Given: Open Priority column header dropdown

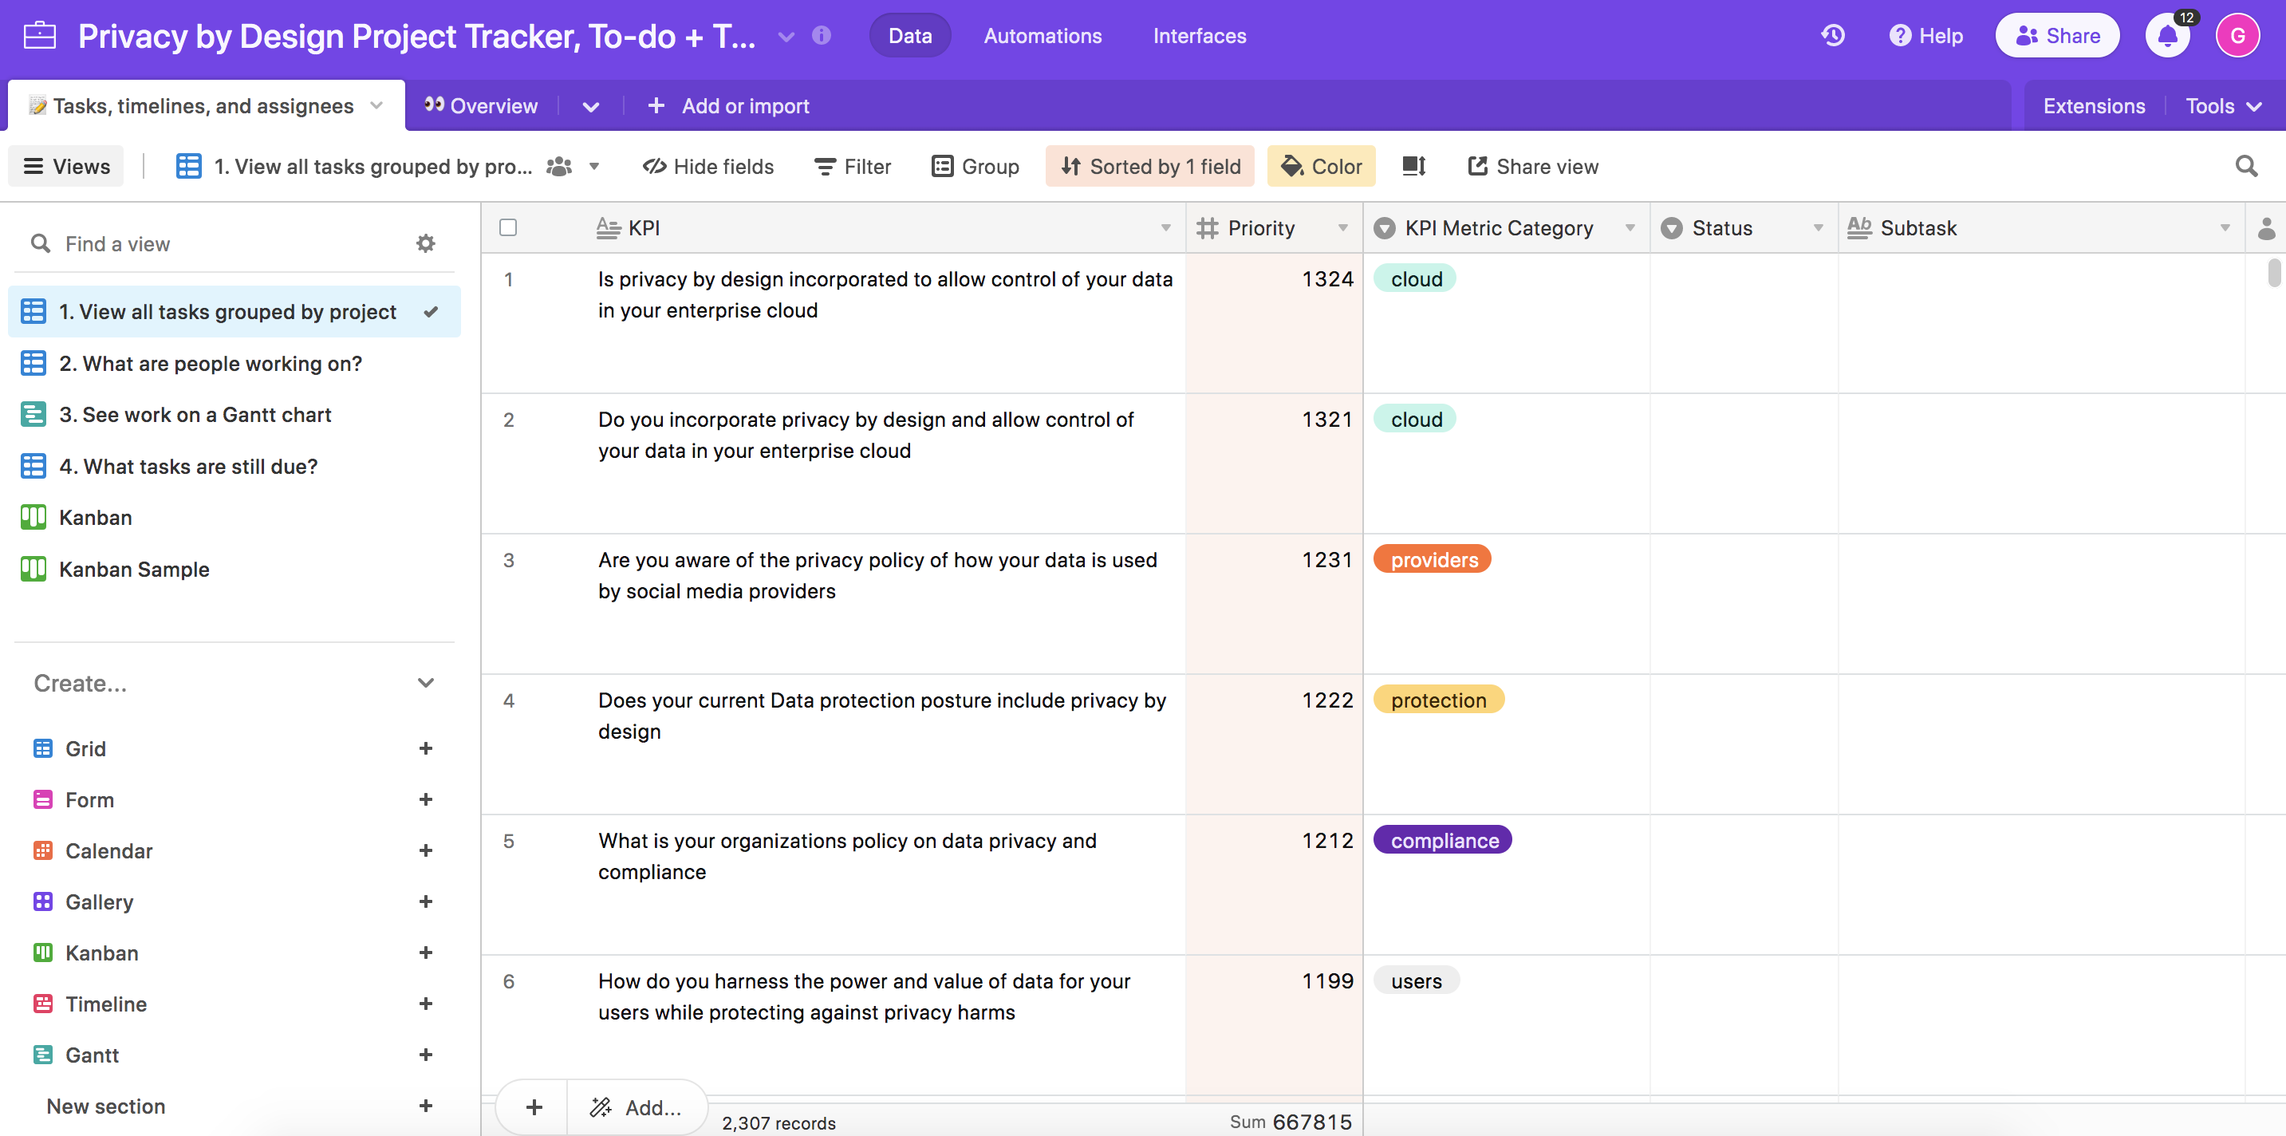Looking at the screenshot, I should click(x=1342, y=228).
